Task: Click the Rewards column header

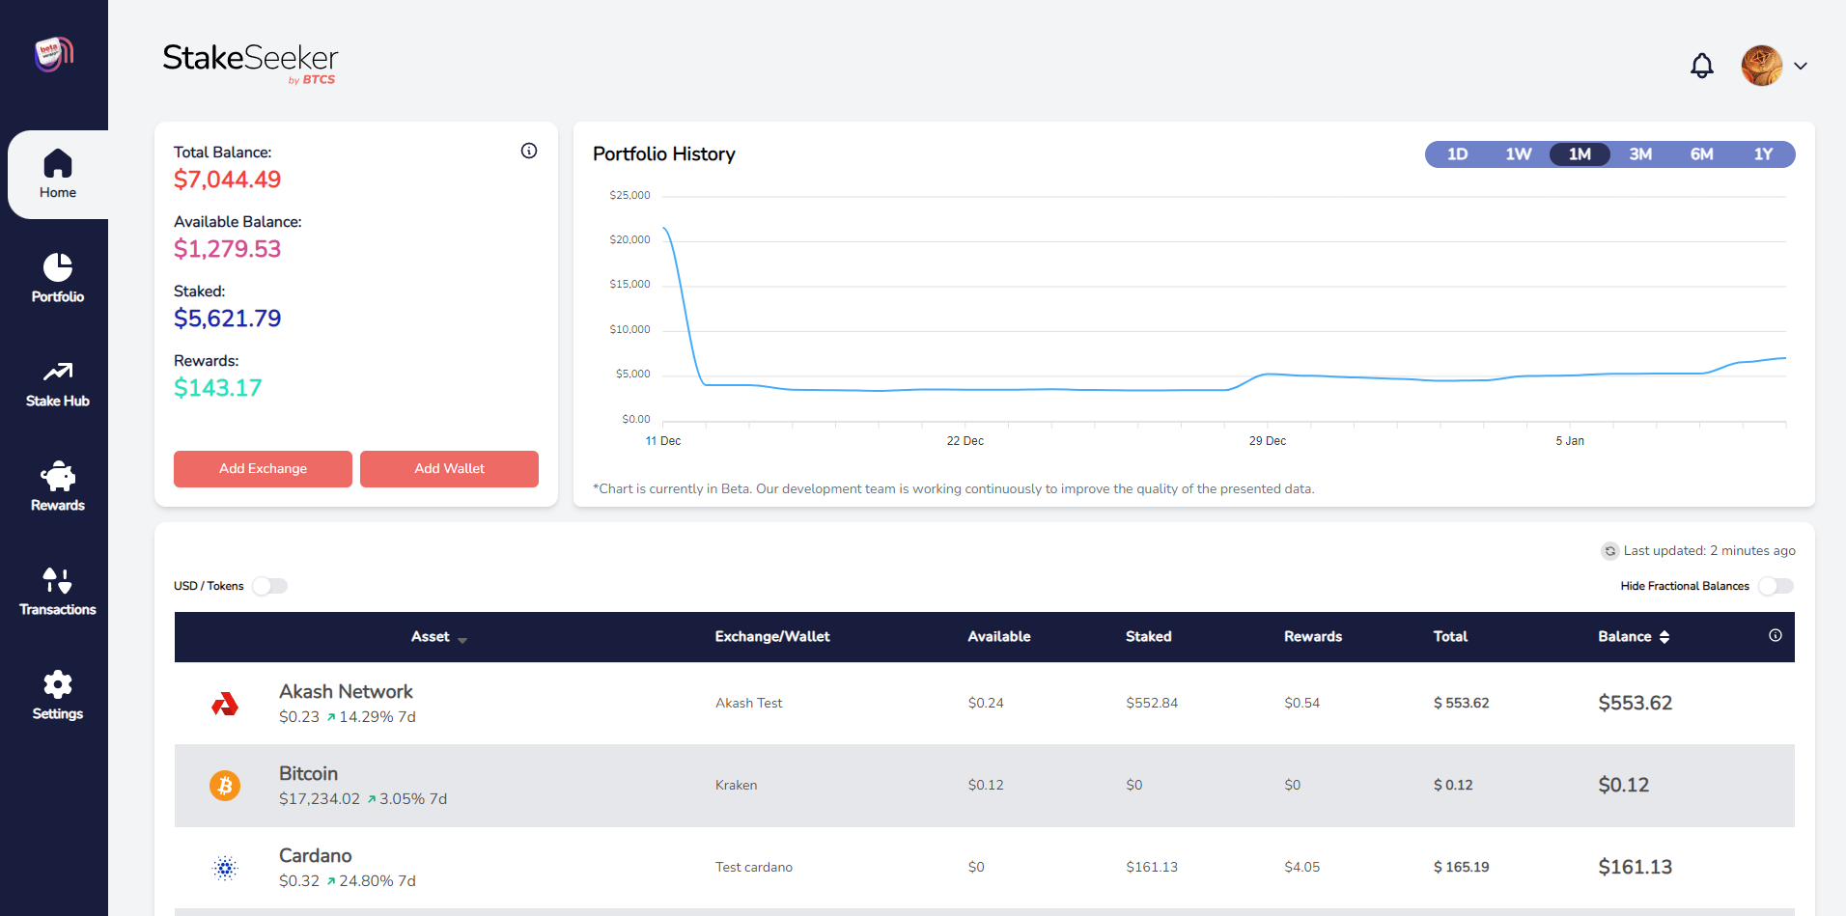Action: 1313,637
